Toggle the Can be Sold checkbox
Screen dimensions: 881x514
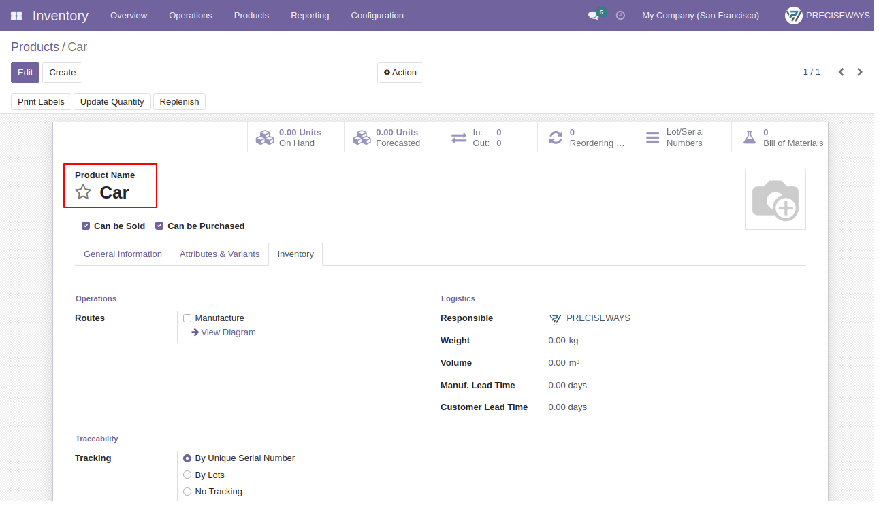click(x=86, y=226)
